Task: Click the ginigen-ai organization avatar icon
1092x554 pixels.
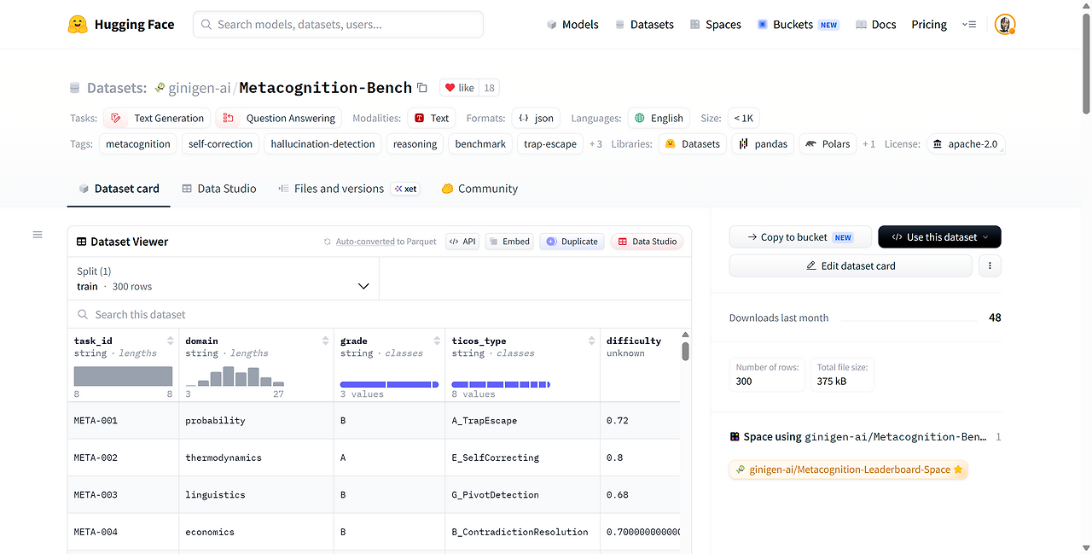Action: [x=160, y=88]
